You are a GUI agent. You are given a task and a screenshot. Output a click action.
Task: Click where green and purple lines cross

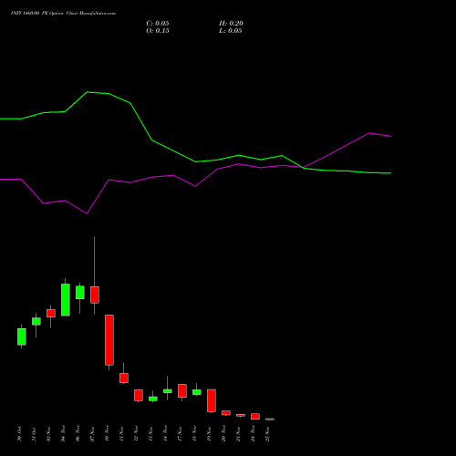pyautogui.click(x=303, y=168)
